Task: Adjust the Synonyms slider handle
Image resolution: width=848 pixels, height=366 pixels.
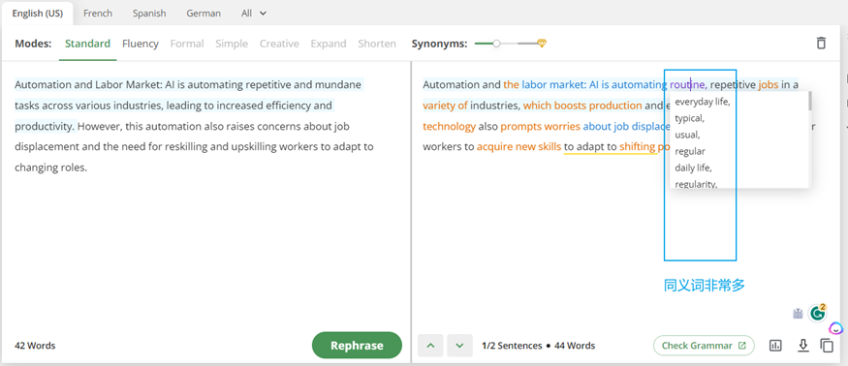Action: [496, 44]
